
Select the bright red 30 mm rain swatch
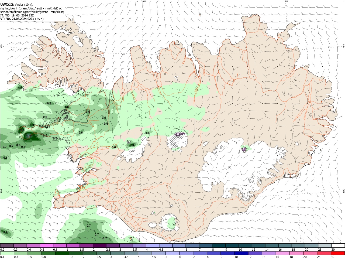[338, 253]
